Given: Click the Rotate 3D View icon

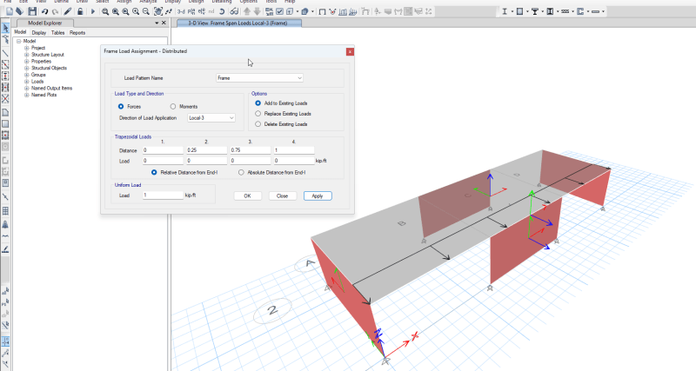Looking at the screenshot, I should click(222, 11).
